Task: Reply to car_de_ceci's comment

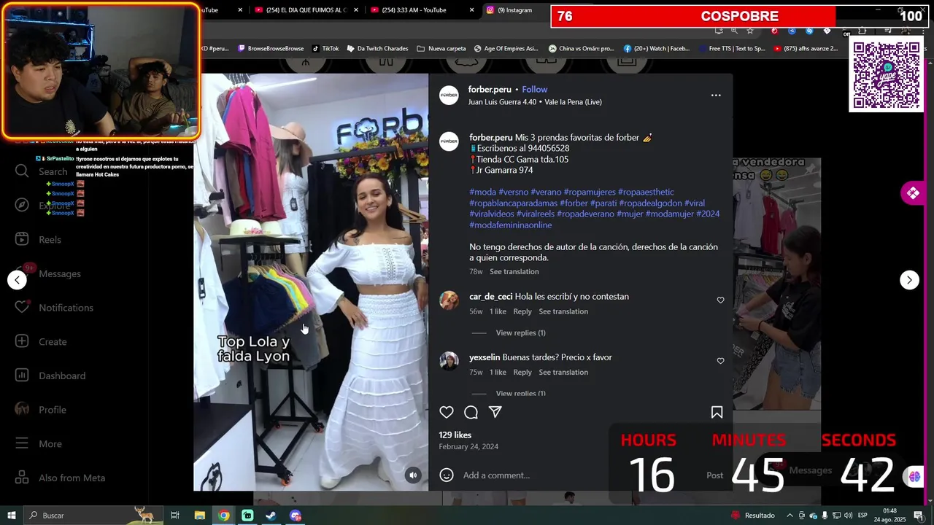Action: point(522,311)
